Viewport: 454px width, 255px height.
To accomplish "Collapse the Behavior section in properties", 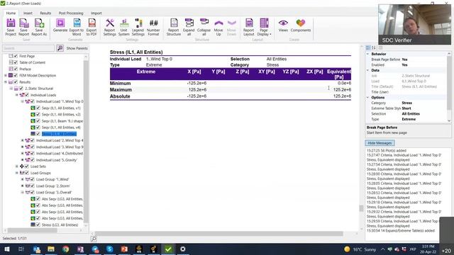I will (x=368, y=54).
